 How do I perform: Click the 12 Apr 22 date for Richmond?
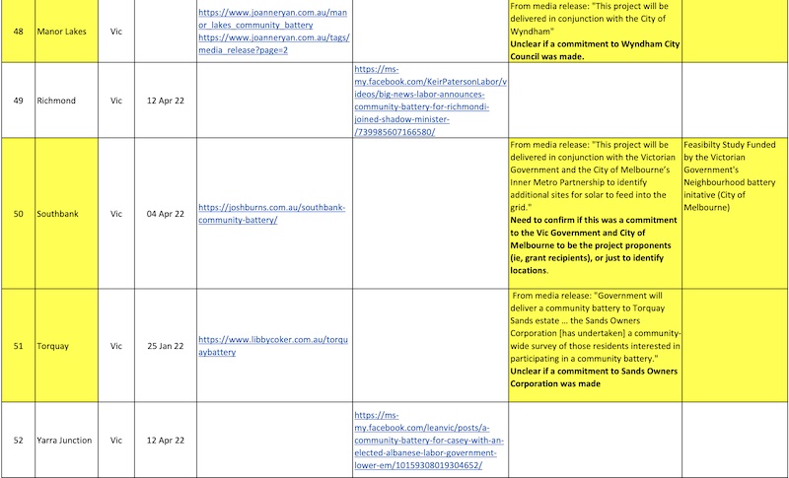[164, 101]
